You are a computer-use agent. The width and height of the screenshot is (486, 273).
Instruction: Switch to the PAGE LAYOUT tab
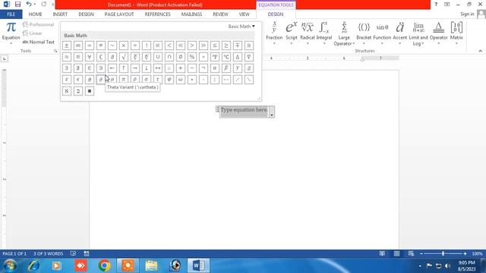click(x=119, y=14)
